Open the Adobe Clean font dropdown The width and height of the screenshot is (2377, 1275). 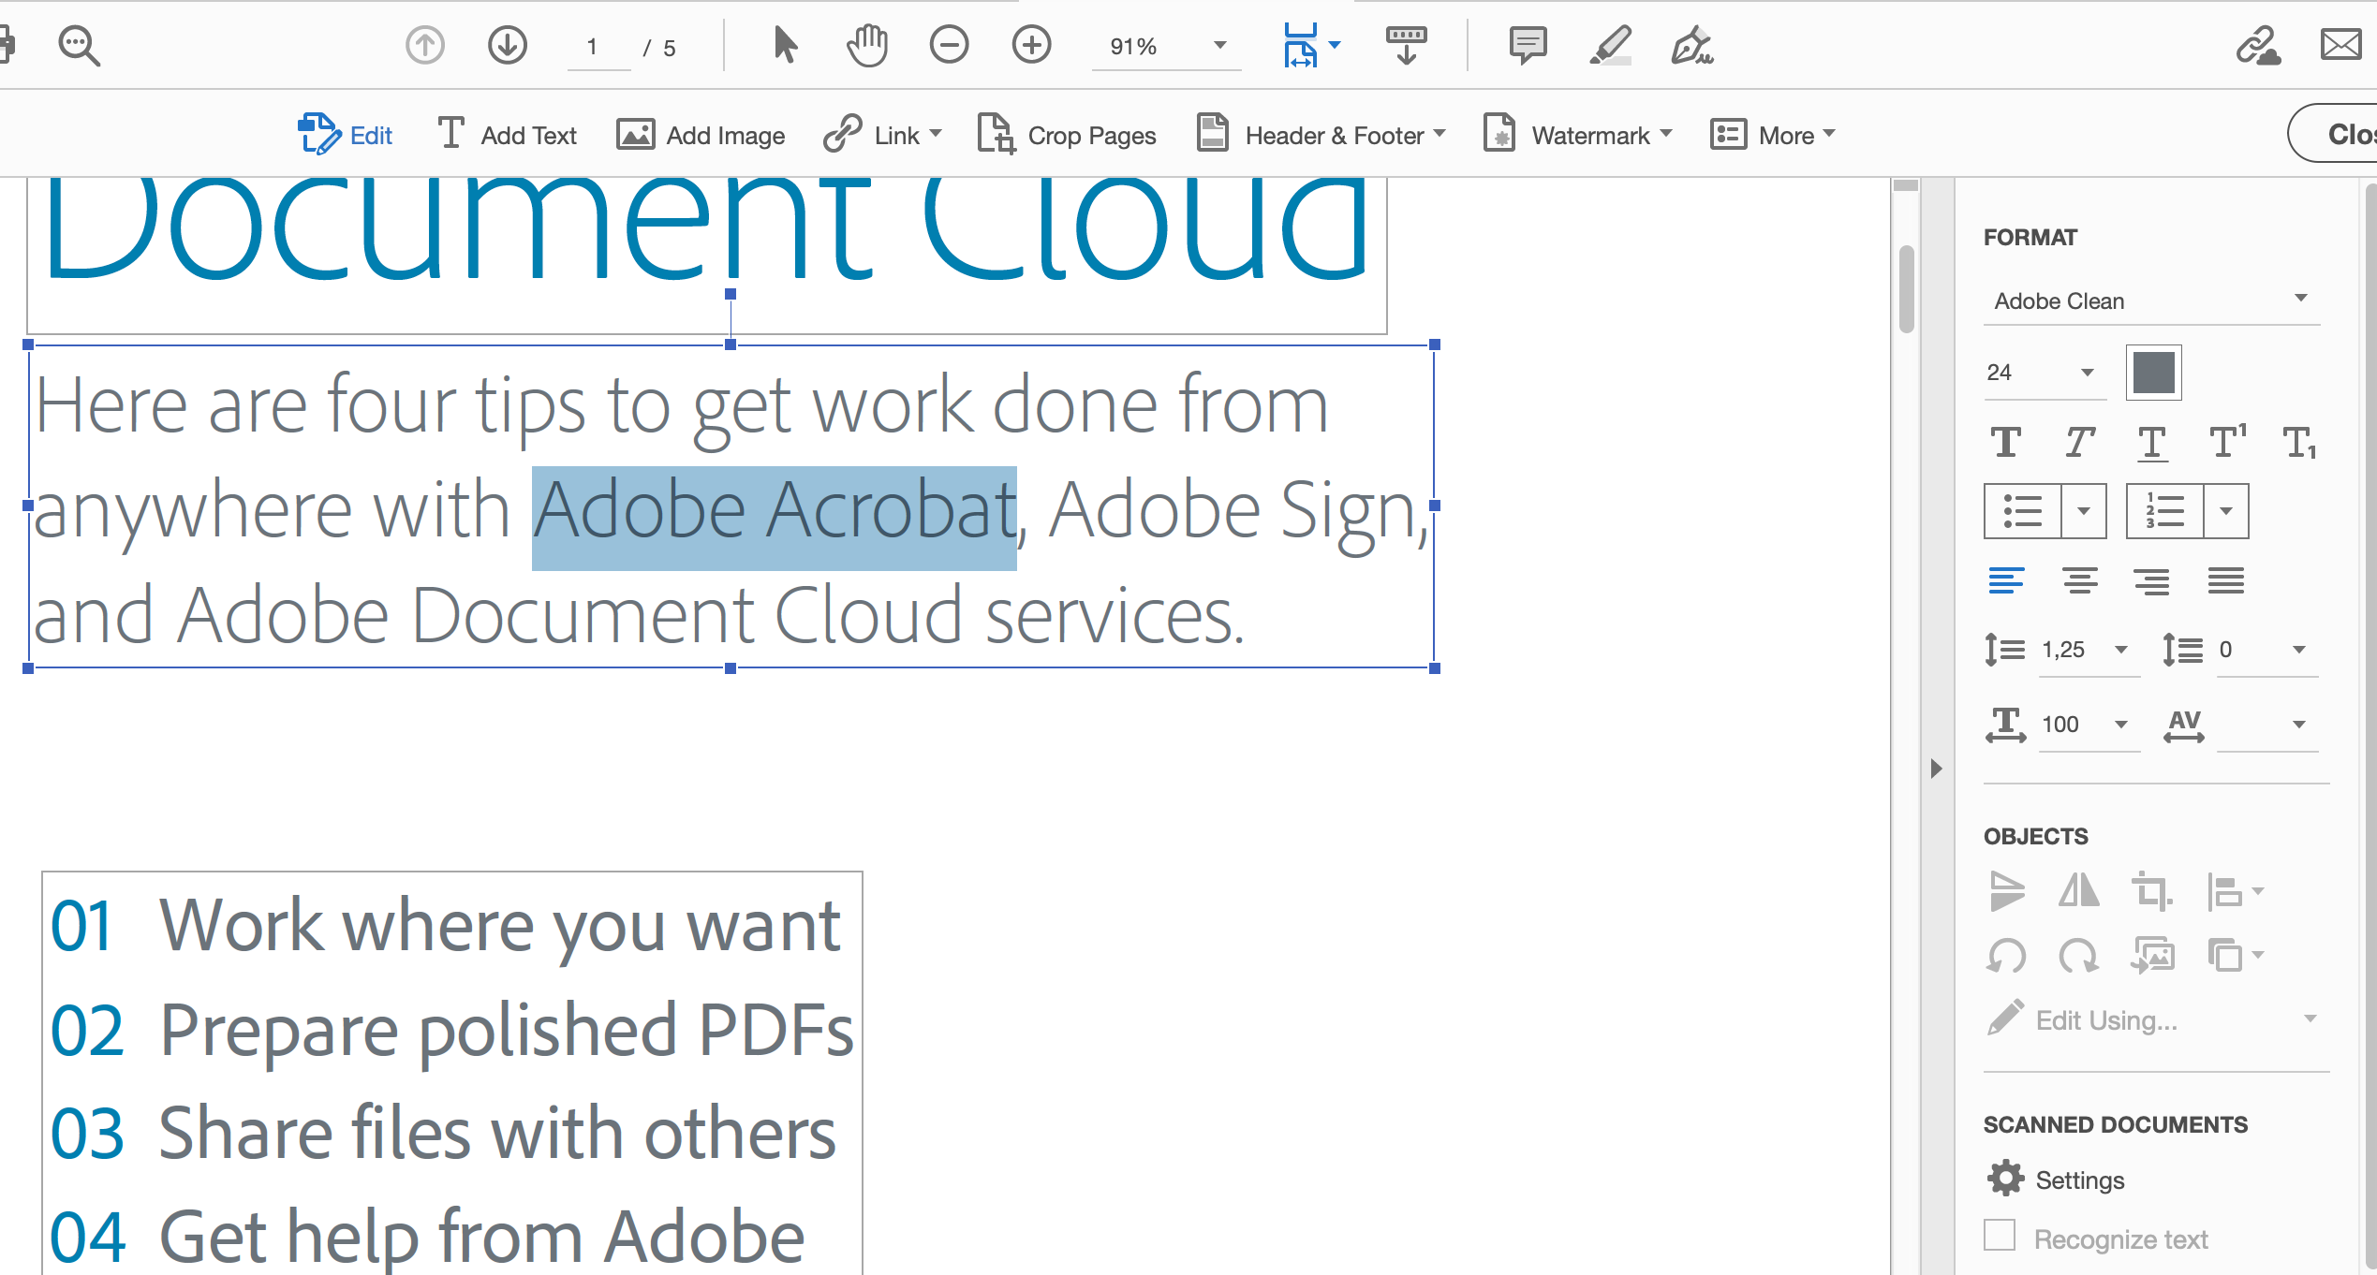coord(2151,300)
